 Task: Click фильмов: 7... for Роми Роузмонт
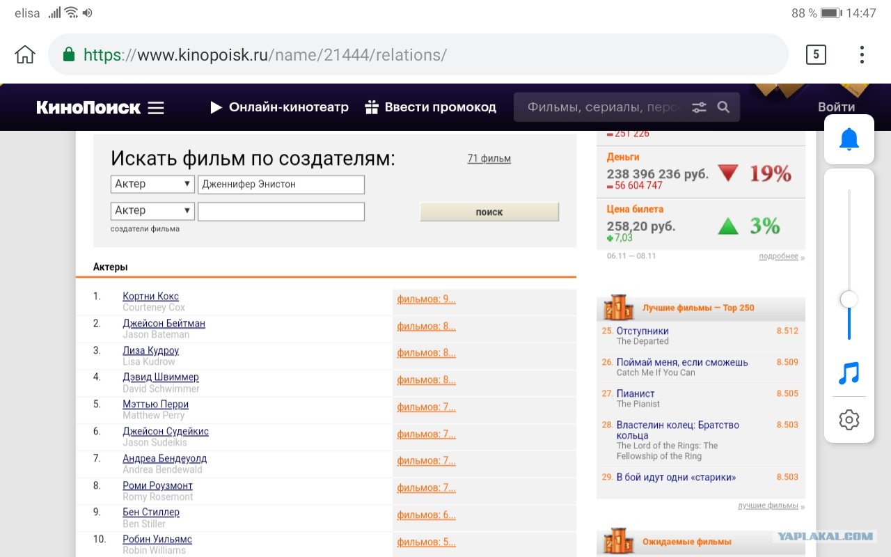pyautogui.click(x=426, y=488)
